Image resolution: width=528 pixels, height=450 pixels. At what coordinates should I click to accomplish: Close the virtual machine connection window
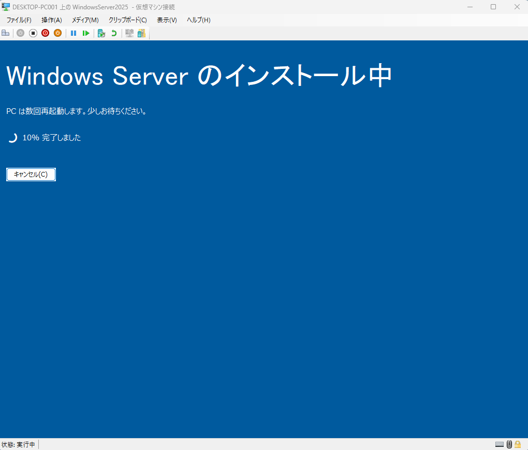point(517,7)
